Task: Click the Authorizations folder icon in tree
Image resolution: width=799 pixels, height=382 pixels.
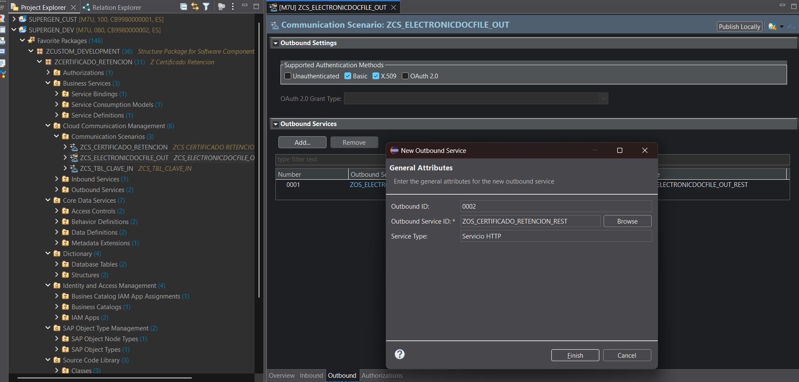Action: pos(57,72)
